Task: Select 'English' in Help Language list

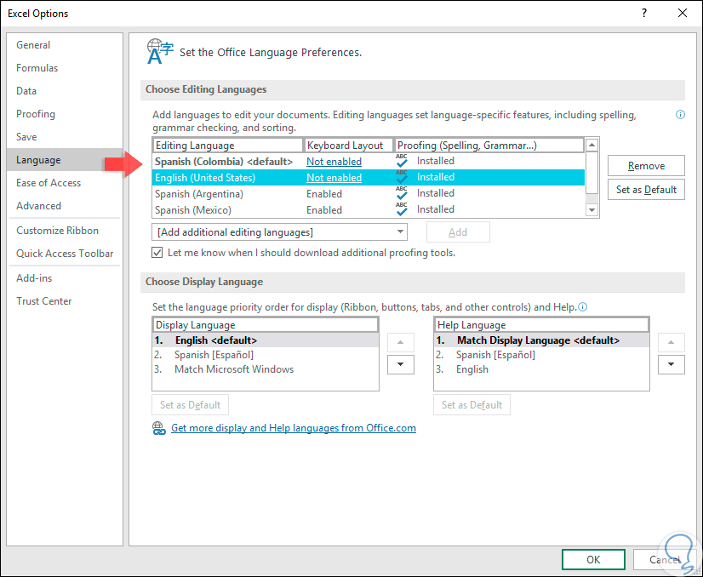Action: [541, 369]
